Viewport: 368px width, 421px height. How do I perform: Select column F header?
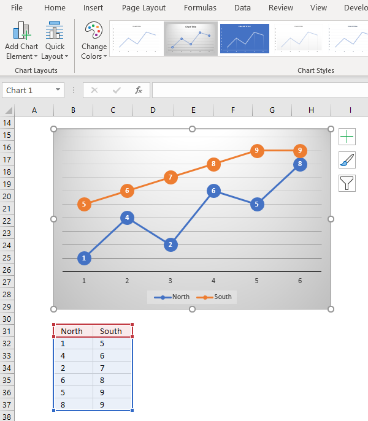(x=233, y=110)
